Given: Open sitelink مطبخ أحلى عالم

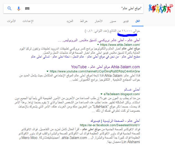Looking at the screenshot, I should [131, 57].
